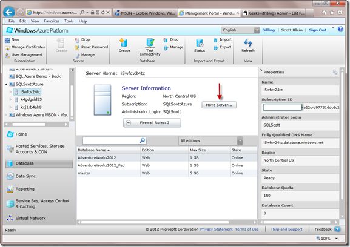The width and height of the screenshot is (350, 247).
Task: Open Manage Certificates in the ribbon
Action: tap(25, 47)
